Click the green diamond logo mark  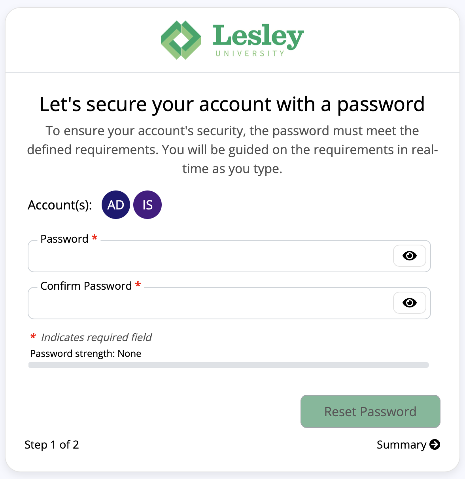(180, 40)
